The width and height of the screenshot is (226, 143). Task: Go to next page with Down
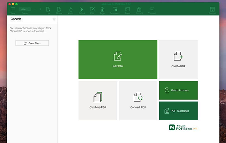pos(59,11)
